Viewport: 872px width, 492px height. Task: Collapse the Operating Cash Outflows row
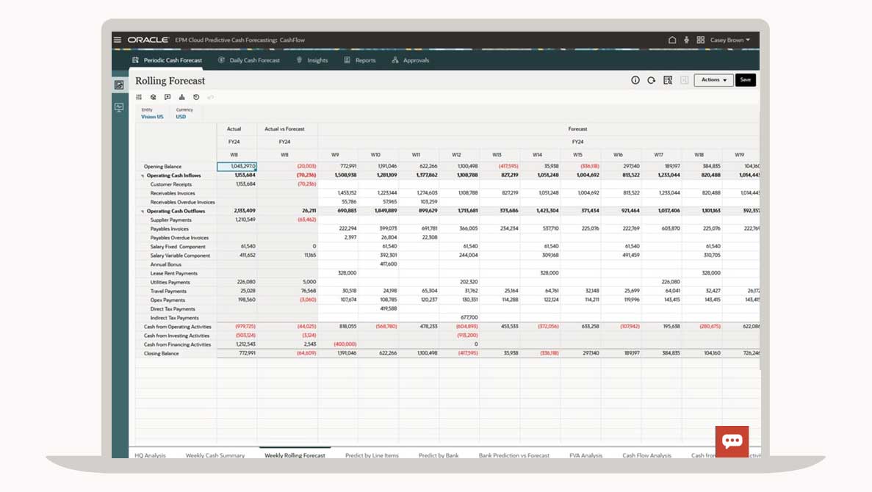[143, 211]
